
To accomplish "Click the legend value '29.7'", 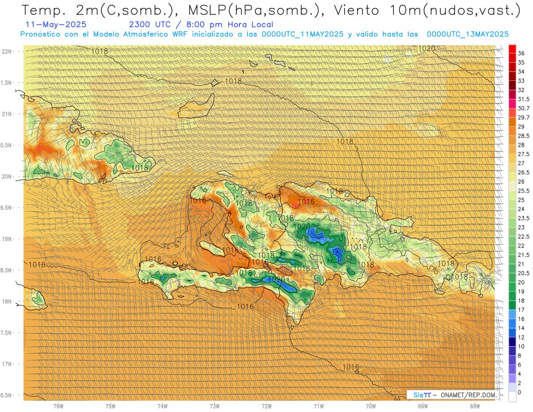I will click(524, 117).
